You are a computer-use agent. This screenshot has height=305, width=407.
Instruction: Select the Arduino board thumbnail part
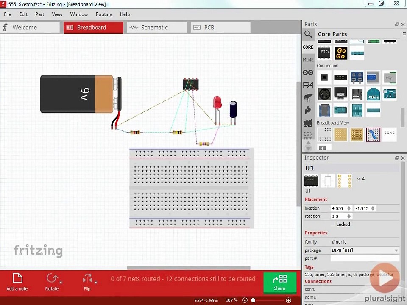390,94
